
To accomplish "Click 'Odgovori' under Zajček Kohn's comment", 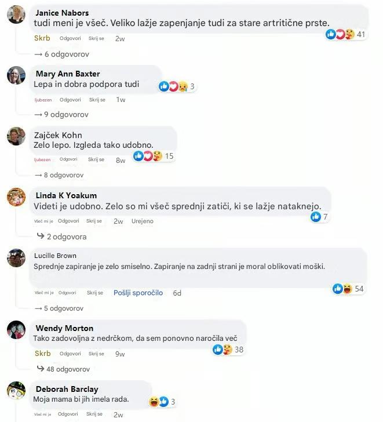I will [68, 159].
